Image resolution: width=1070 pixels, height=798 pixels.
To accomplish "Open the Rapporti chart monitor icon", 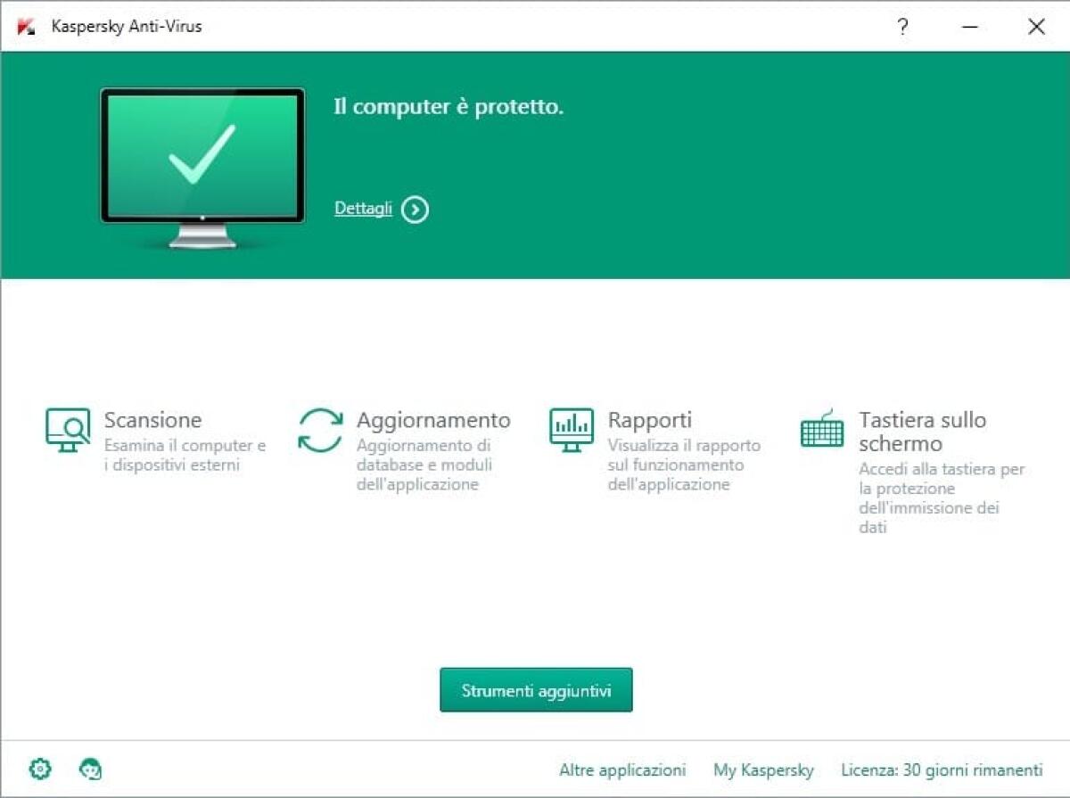I will coord(571,431).
